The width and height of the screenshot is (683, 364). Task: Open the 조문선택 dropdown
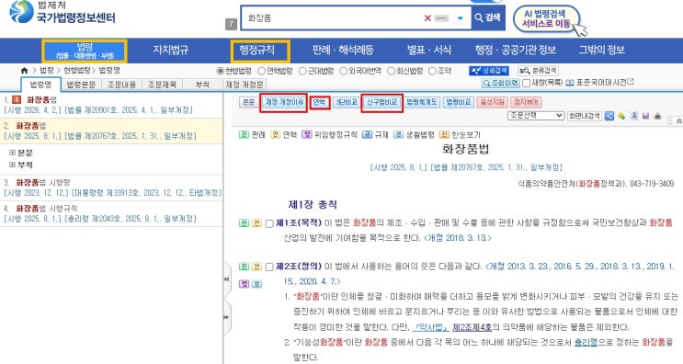click(x=536, y=116)
